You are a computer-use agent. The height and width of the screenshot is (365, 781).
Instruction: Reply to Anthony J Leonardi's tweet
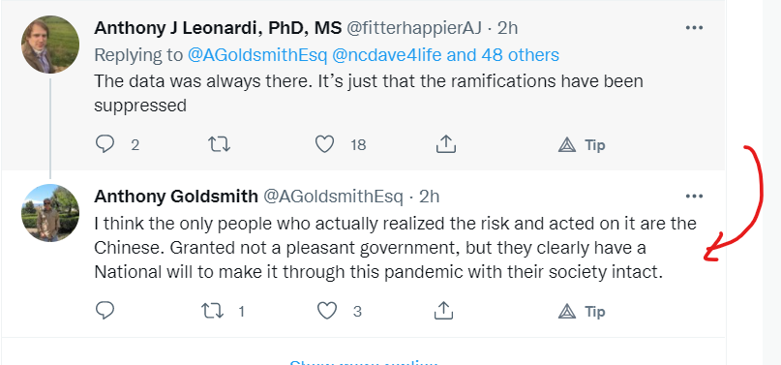pyautogui.click(x=105, y=144)
